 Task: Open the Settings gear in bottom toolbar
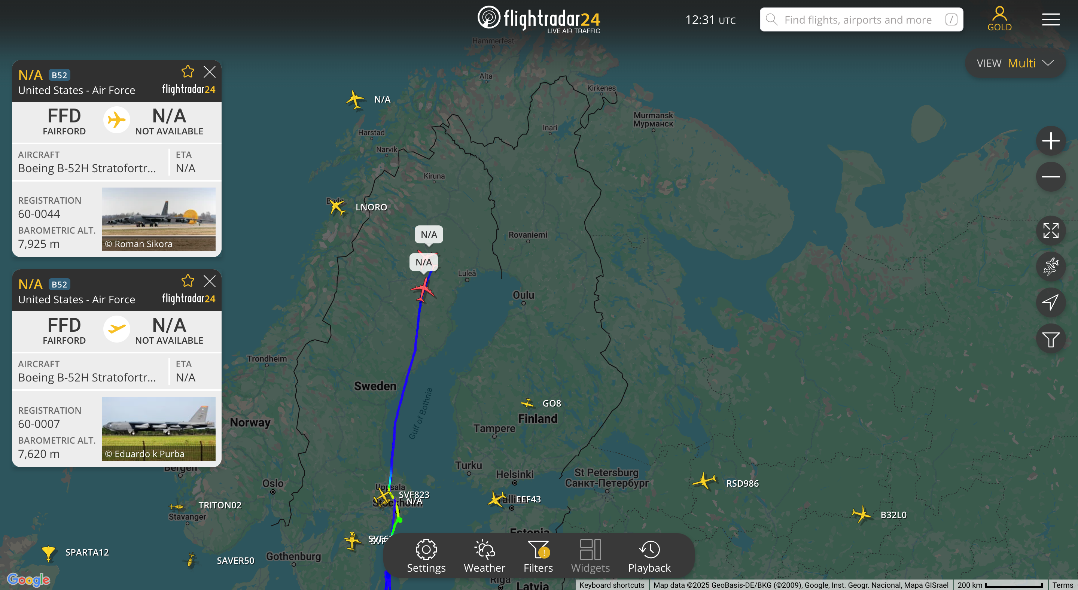click(426, 556)
